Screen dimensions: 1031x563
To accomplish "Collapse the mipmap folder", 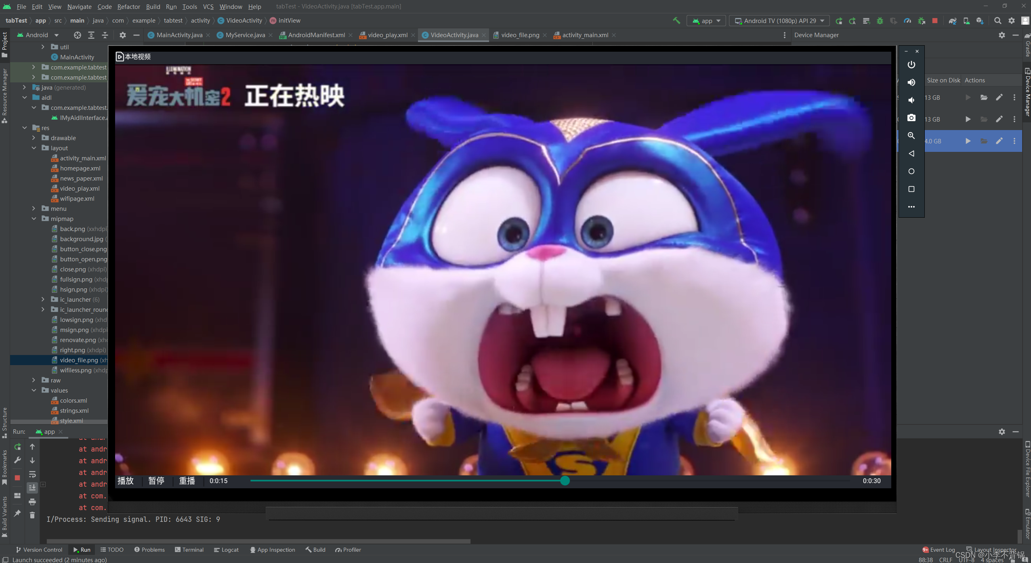I will [34, 218].
